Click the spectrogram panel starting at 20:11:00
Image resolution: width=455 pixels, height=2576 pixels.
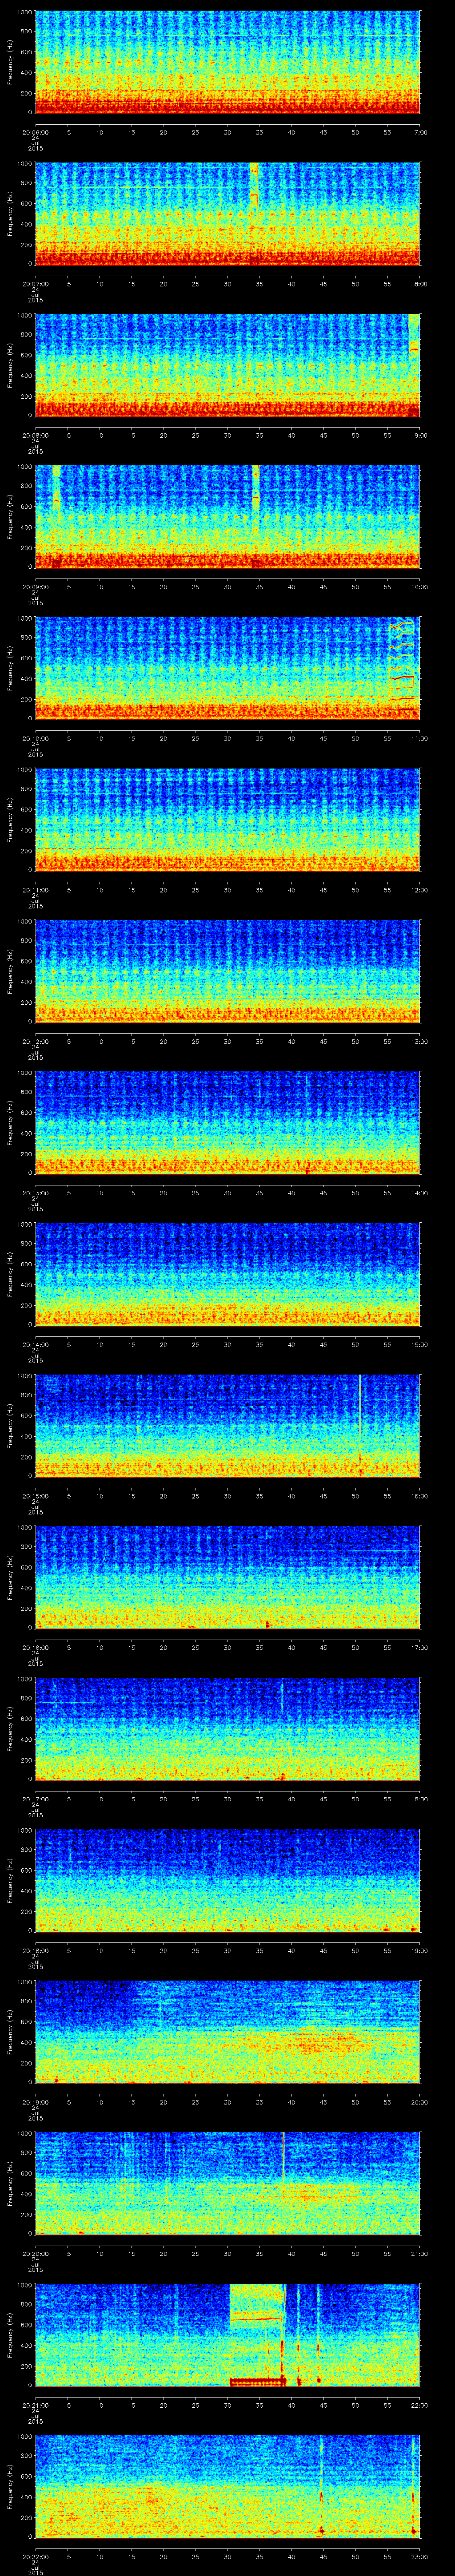click(x=228, y=820)
